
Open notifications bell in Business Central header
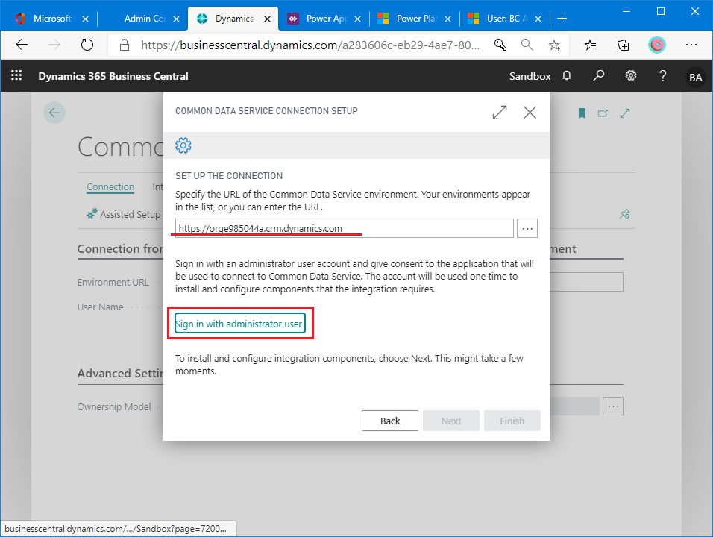[x=567, y=75]
